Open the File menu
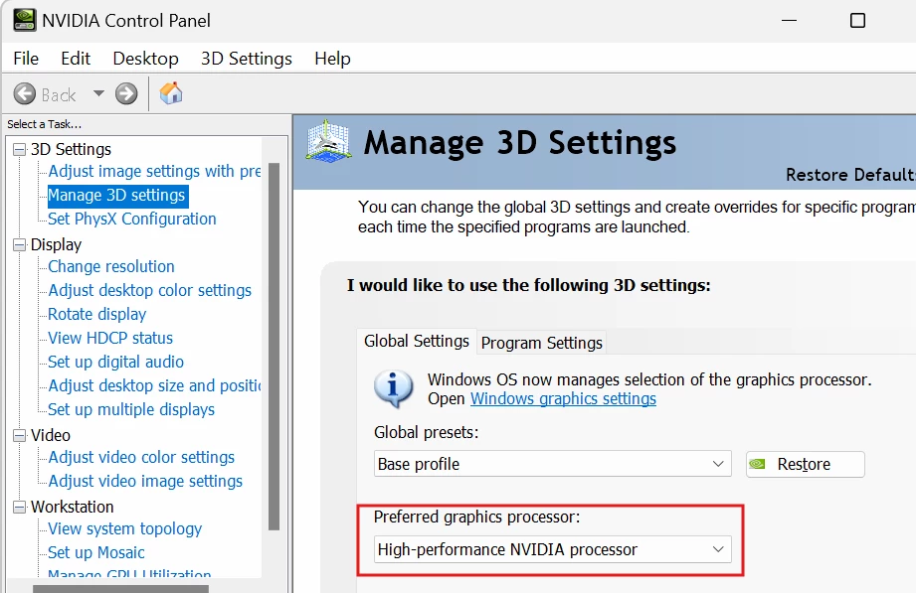This screenshot has width=916, height=593. [x=26, y=59]
